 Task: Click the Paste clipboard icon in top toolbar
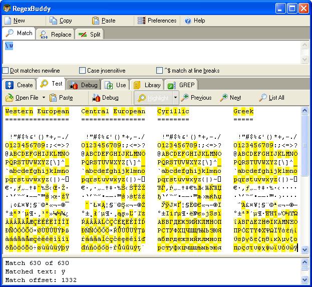pyautogui.click(x=96, y=21)
